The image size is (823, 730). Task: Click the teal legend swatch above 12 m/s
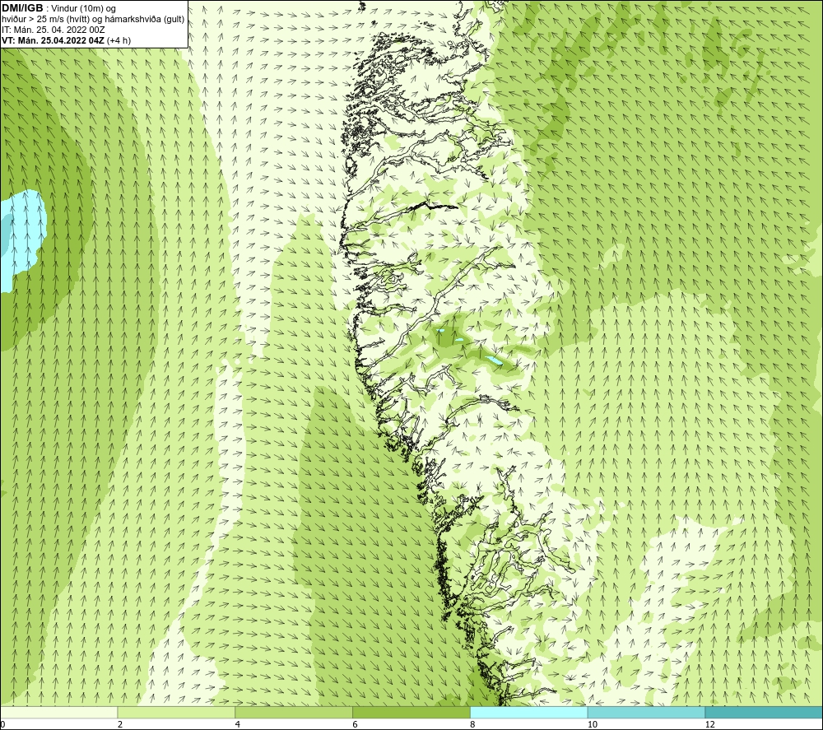[764, 712]
